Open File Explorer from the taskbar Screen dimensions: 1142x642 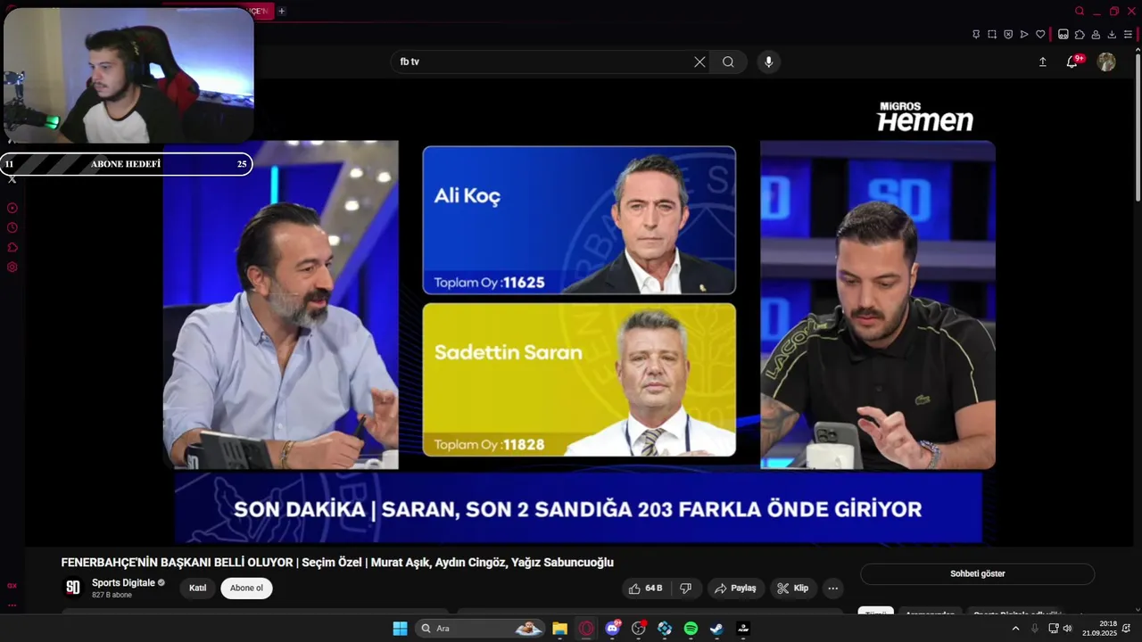click(559, 629)
